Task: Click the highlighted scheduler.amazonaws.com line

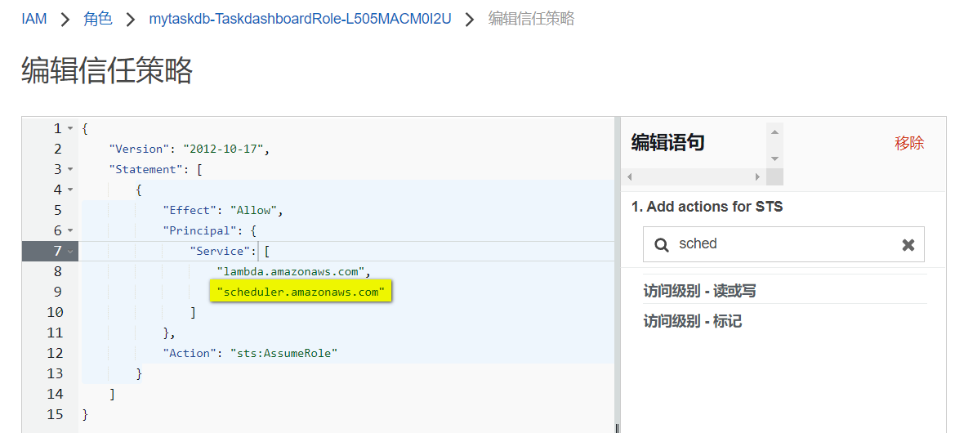Action: 301,292
